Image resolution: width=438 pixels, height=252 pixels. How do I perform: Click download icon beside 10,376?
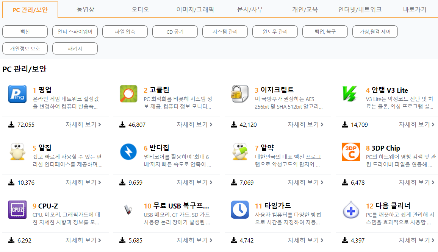(11, 182)
